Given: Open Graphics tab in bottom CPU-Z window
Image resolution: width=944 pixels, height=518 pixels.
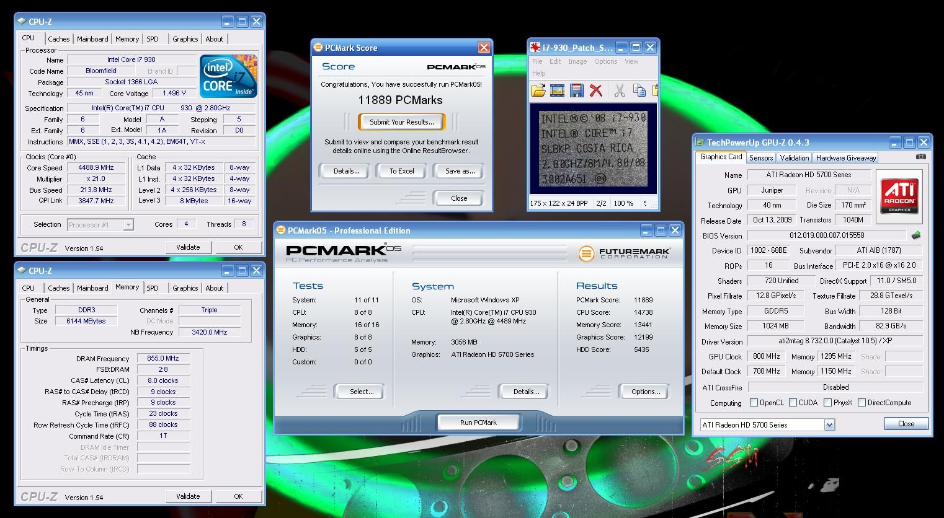Looking at the screenshot, I should point(185,288).
